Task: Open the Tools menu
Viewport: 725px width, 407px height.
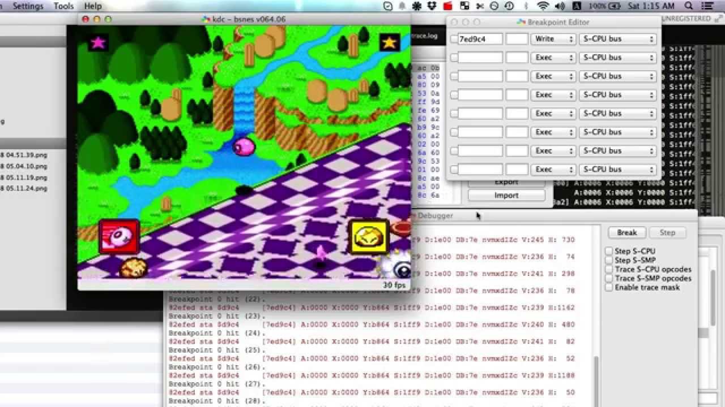Action: pos(63,6)
